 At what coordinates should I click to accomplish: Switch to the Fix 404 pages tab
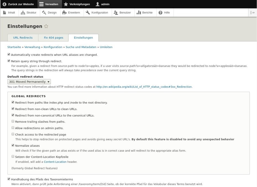(53, 38)
